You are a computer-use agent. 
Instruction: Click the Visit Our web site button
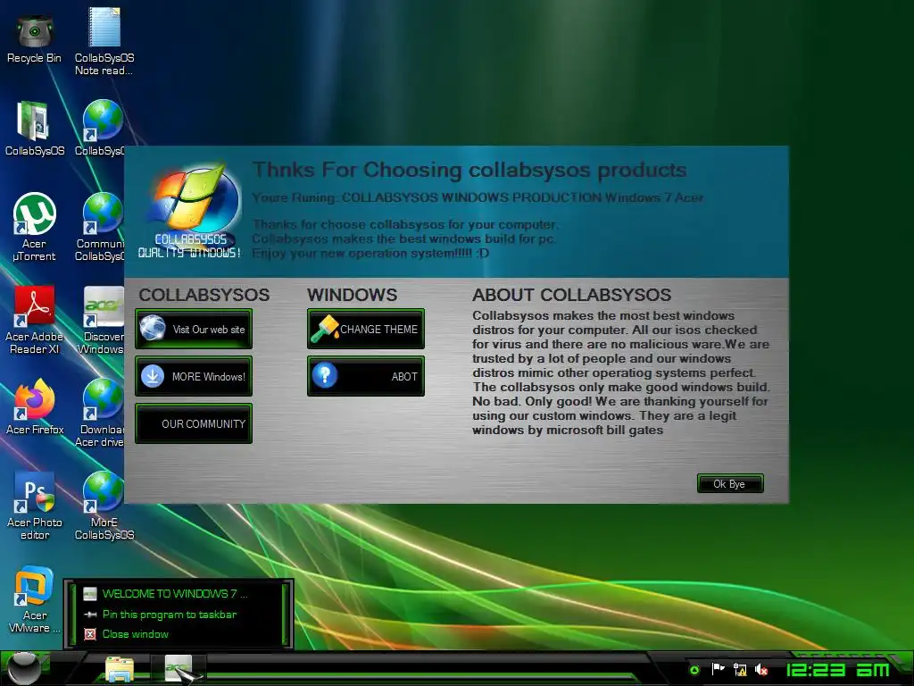click(194, 329)
